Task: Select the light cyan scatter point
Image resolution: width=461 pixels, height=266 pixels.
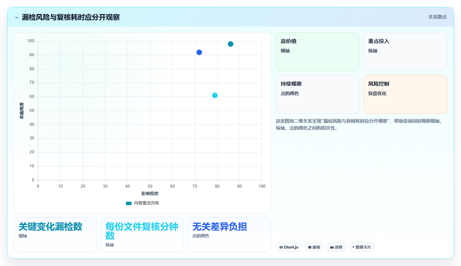Action: coord(215,95)
